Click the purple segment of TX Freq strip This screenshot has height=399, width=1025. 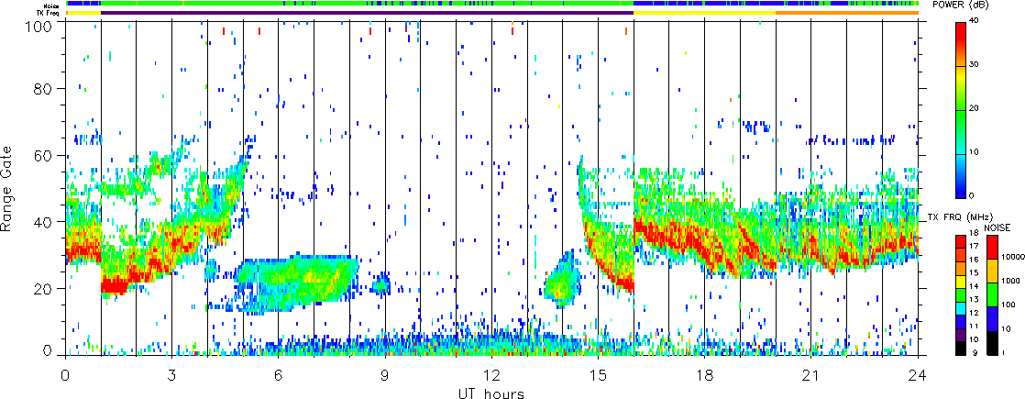click(367, 13)
